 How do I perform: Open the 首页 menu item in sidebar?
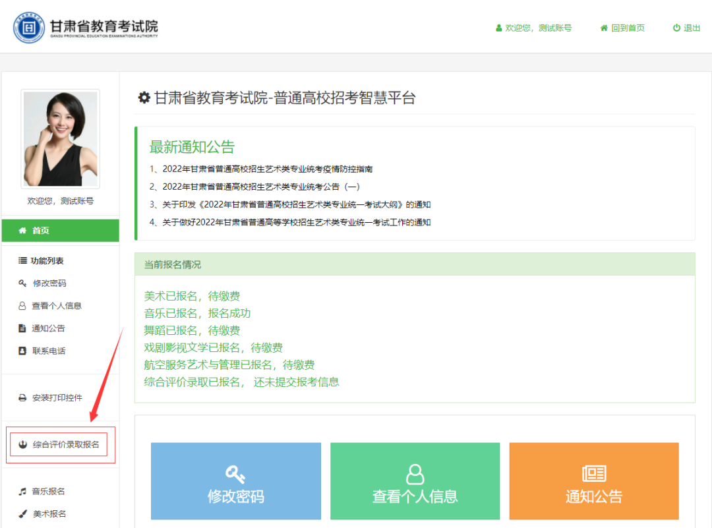(60, 231)
